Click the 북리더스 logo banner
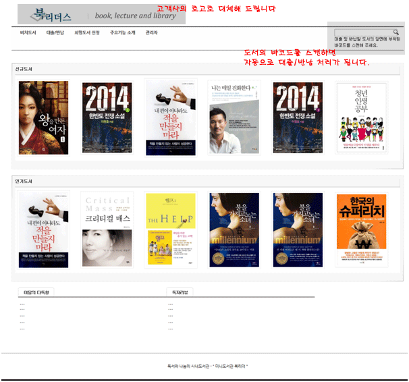Screen dimensions: 409x382 101,14
